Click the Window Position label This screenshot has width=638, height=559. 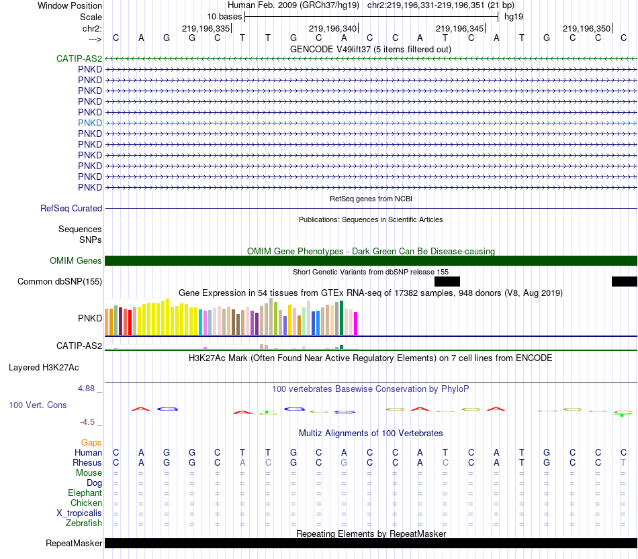coord(70,5)
